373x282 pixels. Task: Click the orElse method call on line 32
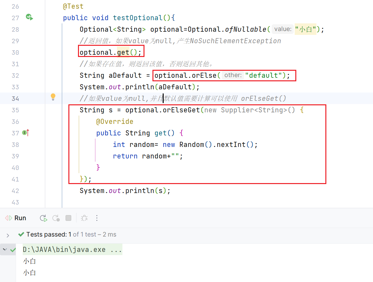pyautogui.click(x=204, y=76)
